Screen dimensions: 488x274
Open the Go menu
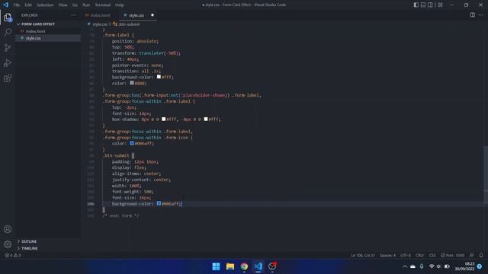75,5
